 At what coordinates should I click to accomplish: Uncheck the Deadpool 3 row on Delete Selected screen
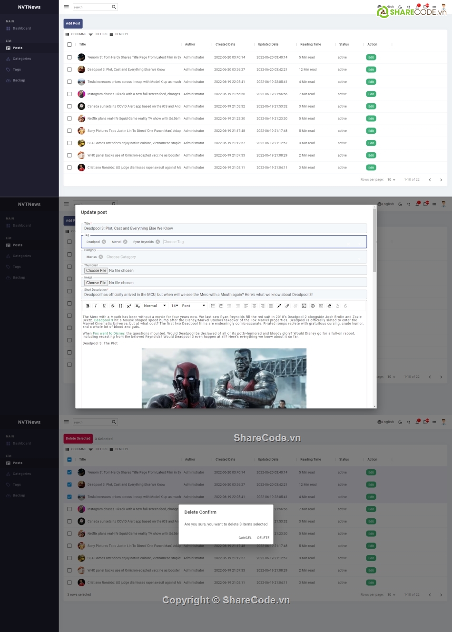[x=69, y=484]
